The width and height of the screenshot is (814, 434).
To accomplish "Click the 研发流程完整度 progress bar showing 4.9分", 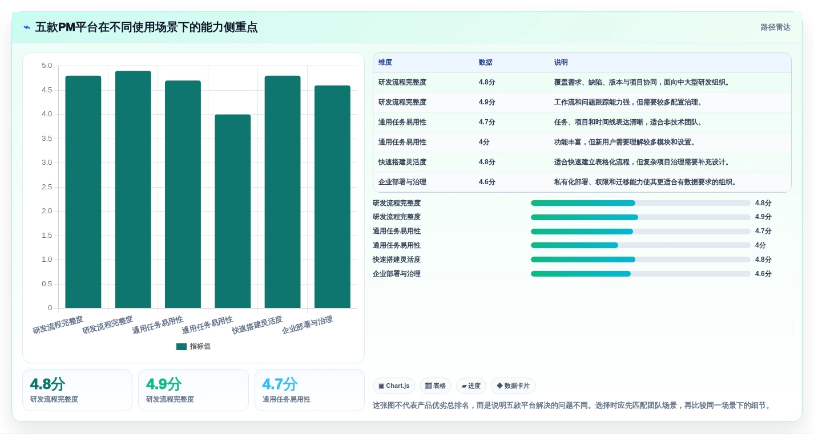I will point(640,217).
